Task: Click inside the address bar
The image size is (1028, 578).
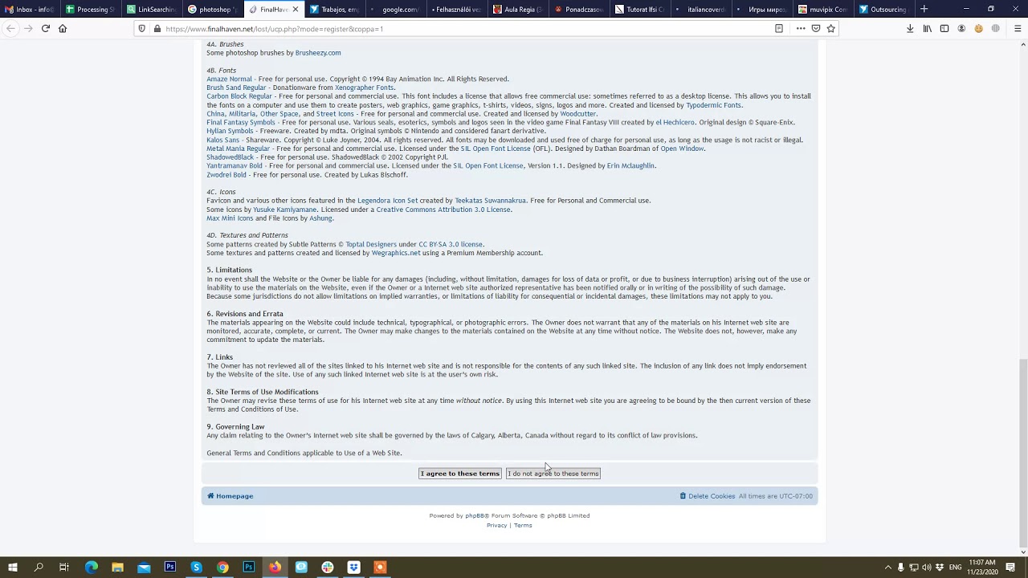Action: click(x=442, y=28)
